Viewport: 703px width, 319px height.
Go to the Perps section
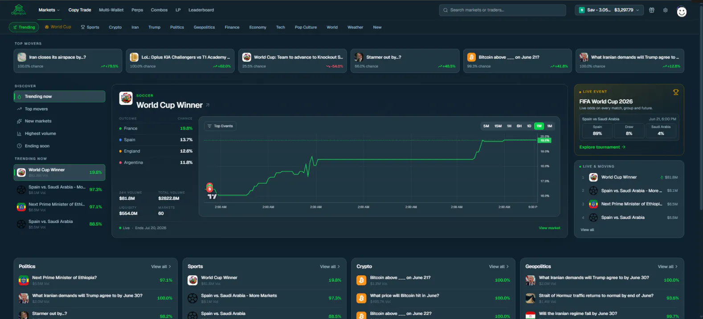tap(137, 10)
